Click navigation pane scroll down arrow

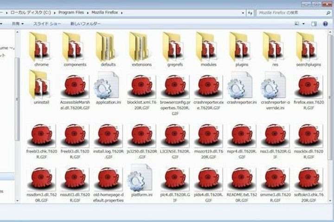click(18, 200)
